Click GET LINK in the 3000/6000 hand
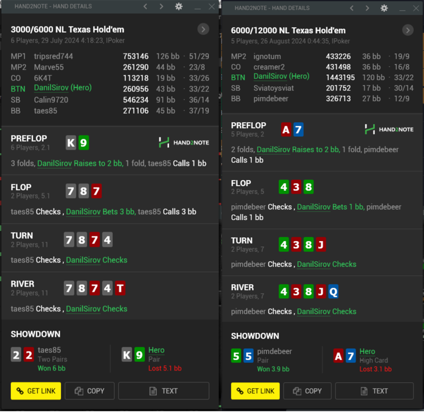Screen dimensions: 424x412 pos(36,391)
